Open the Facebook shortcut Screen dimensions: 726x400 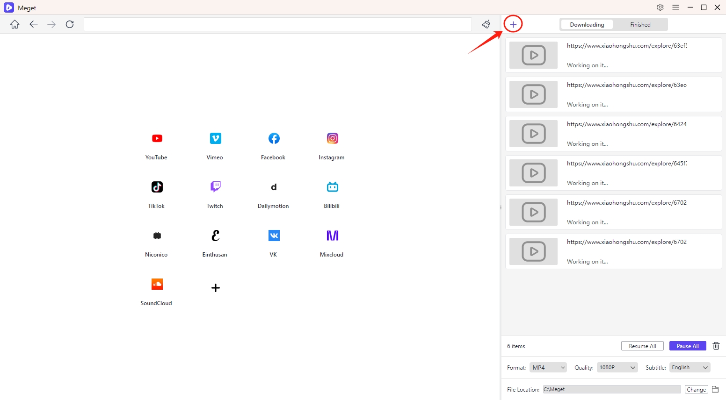tap(274, 146)
